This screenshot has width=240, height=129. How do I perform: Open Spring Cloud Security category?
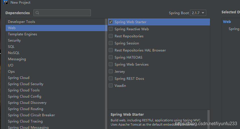(55, 84)
